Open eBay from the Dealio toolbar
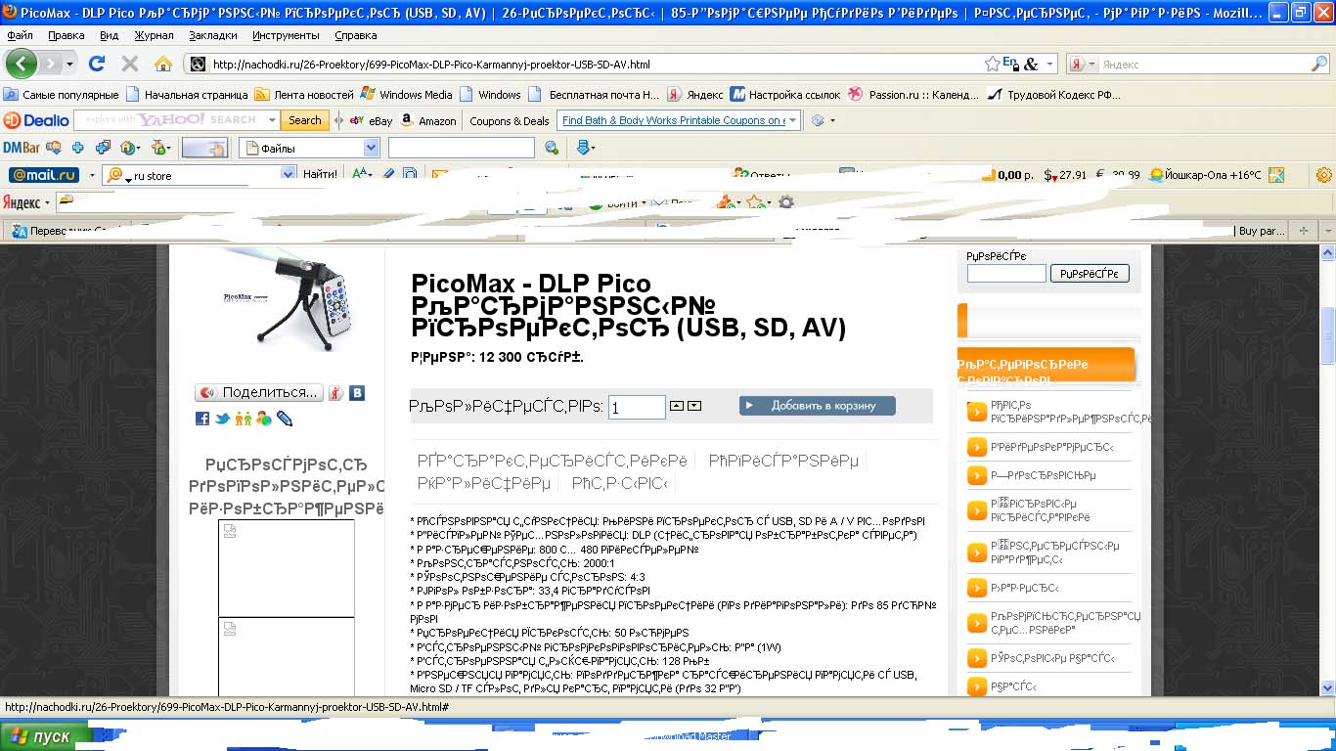This screenshot has width=1336, height=751. coord(372,120)
